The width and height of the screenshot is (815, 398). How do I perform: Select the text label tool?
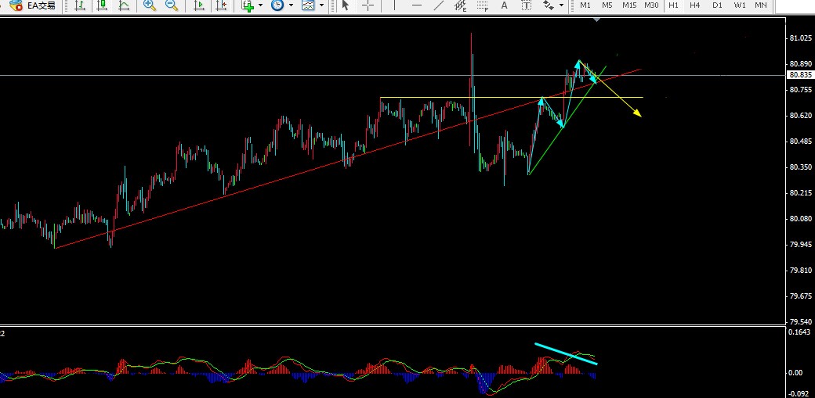[526, 5]
